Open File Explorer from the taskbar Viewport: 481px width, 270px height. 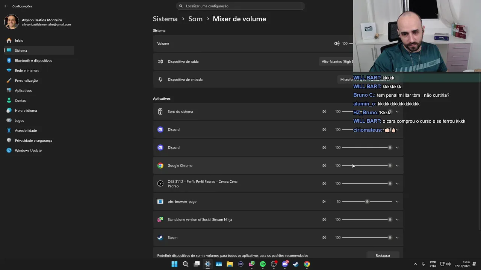230,264
